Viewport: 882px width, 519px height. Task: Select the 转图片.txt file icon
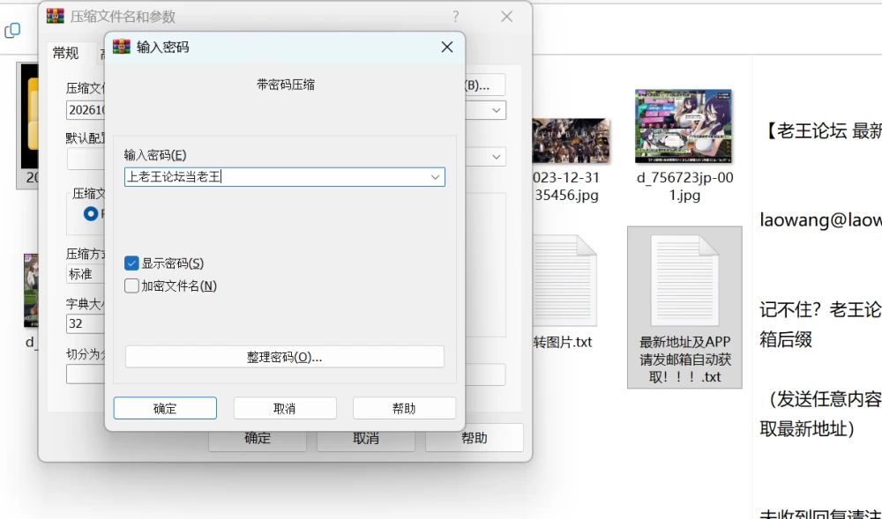(x=564, y=281)
